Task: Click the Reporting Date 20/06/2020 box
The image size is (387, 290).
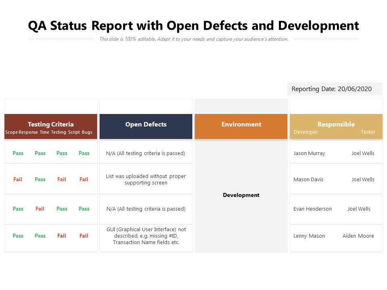Action: pos(335,89)
